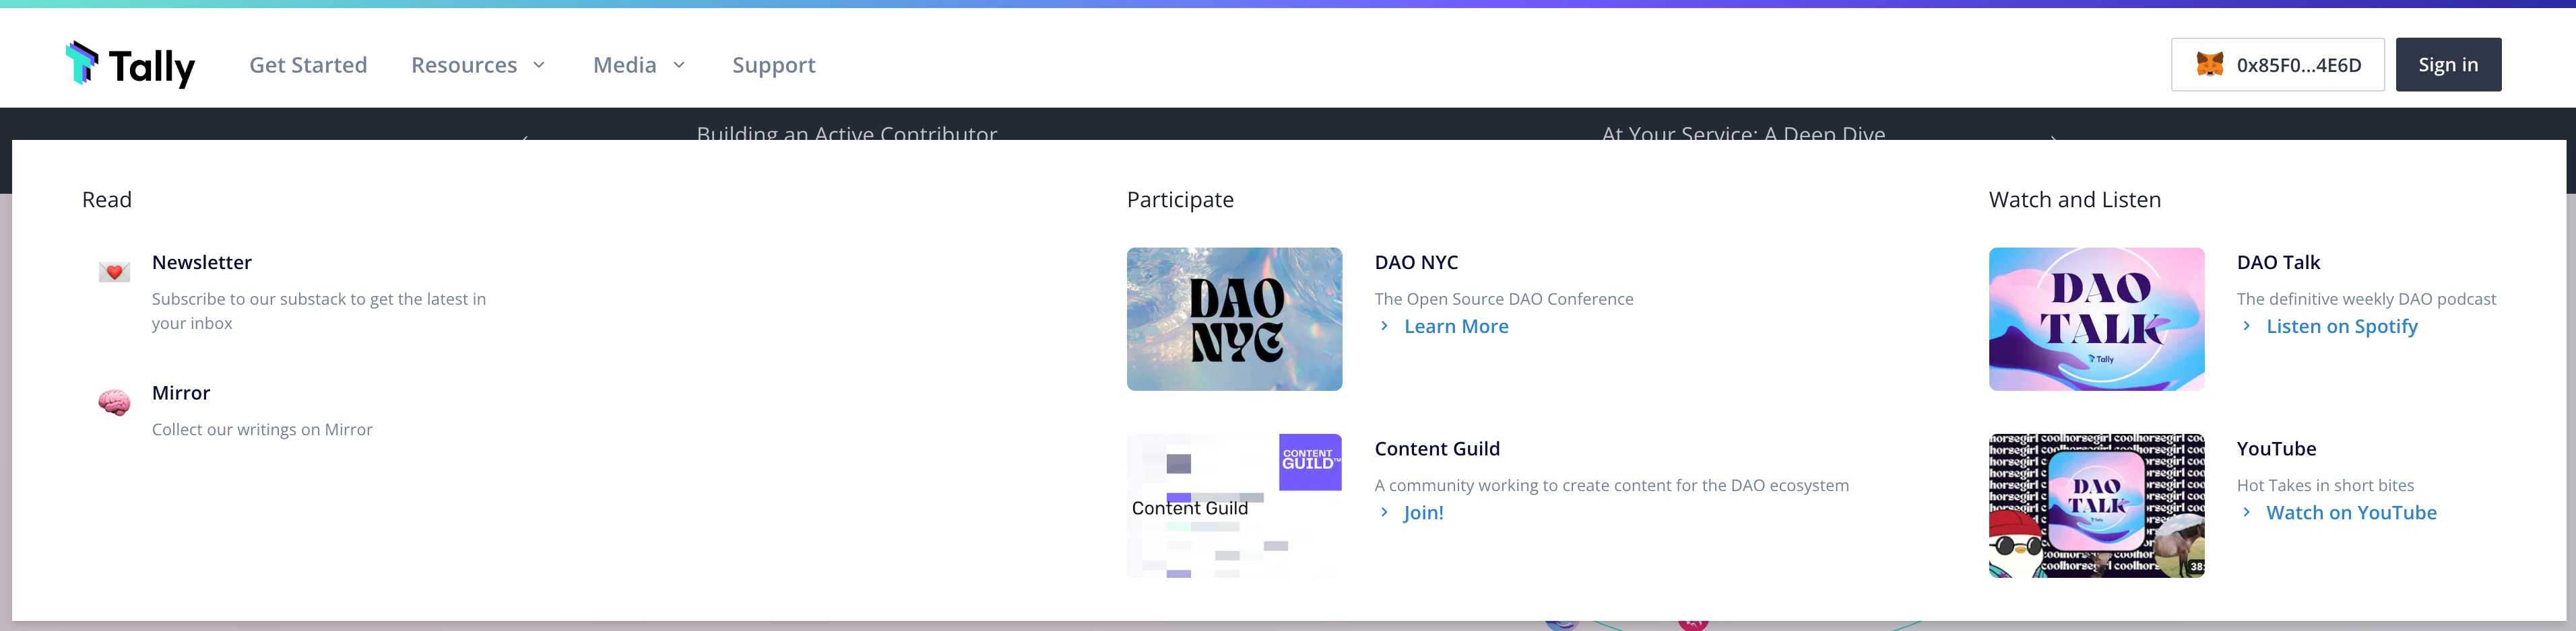Open the Watch on YouTube link
The height and width of the screenshot is (631, 2576).
[x=2351, y=512]
